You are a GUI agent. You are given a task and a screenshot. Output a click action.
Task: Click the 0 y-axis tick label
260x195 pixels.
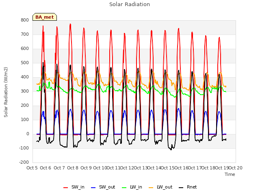28,134
